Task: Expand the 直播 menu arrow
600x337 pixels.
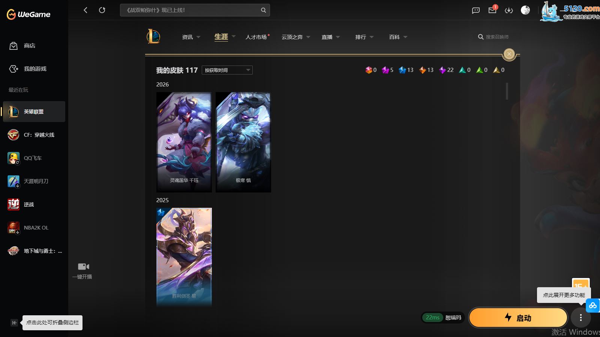Action: [338, 37]
